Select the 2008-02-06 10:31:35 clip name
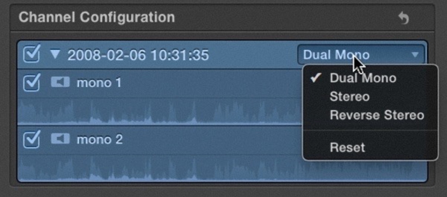The height and width of the screenshot is (197, 447). (x=138, y=56)
